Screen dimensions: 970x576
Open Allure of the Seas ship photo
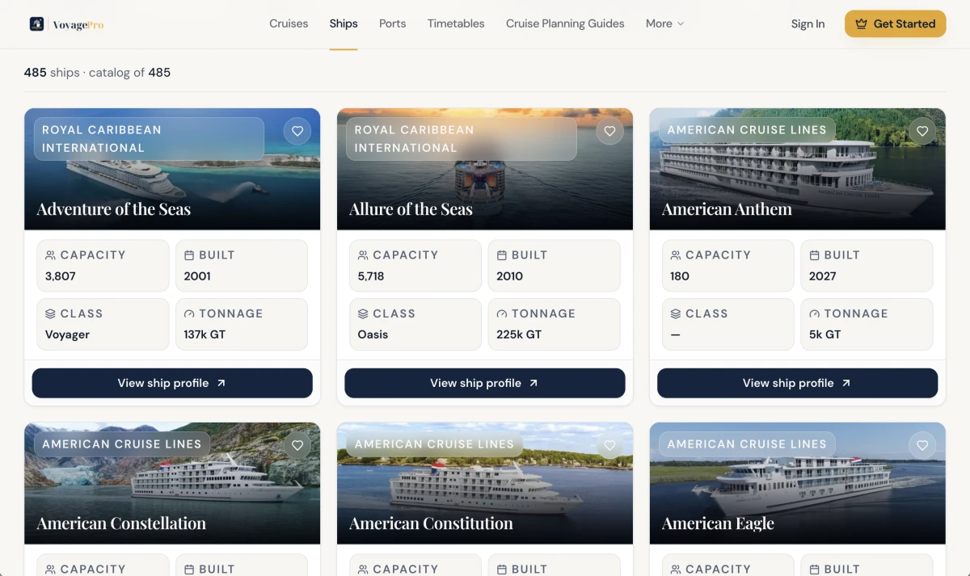[x=485, y=170]
